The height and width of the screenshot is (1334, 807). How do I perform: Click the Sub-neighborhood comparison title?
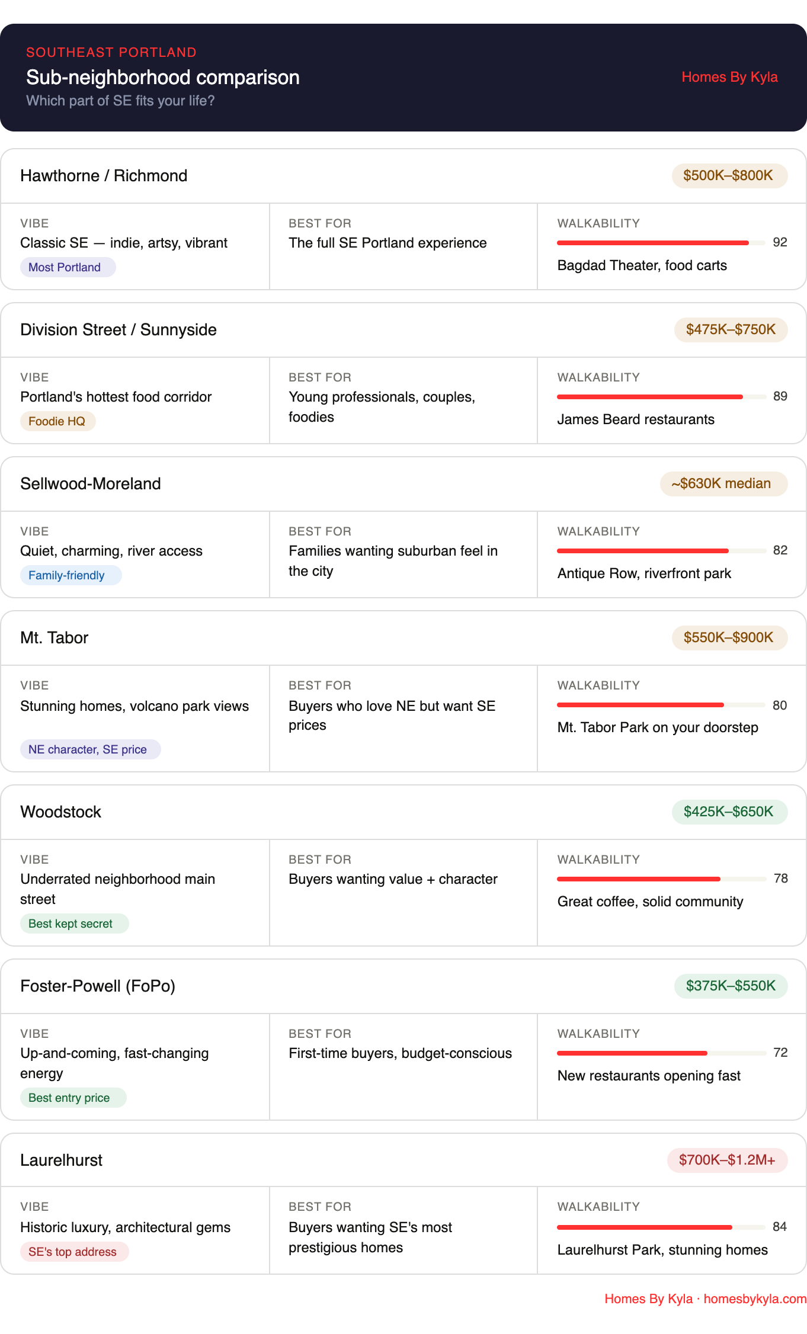point(163,78)
